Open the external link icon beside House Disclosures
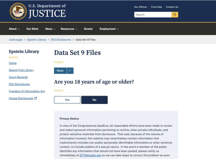The height and width of the screenshot is (159, 216). coord(35,98)
